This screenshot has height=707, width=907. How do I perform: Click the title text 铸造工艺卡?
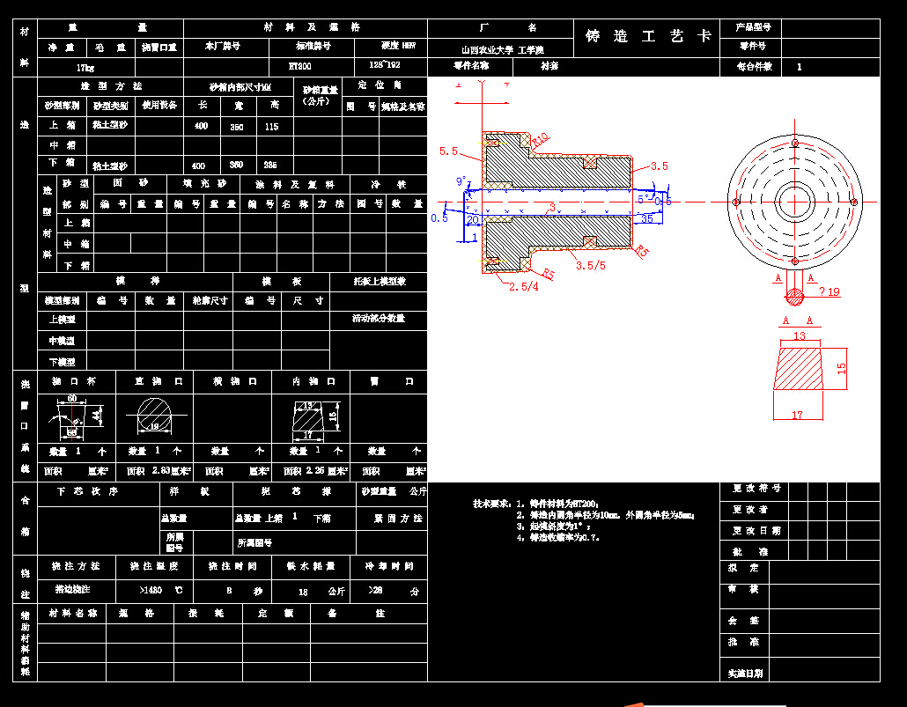pyautogui.click(x=647, y=36)
